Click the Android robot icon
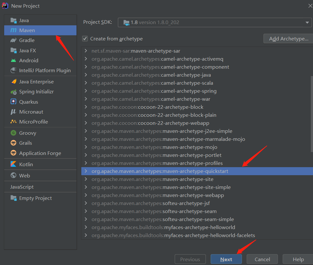313x265 pixels. [x=13, y=60]
